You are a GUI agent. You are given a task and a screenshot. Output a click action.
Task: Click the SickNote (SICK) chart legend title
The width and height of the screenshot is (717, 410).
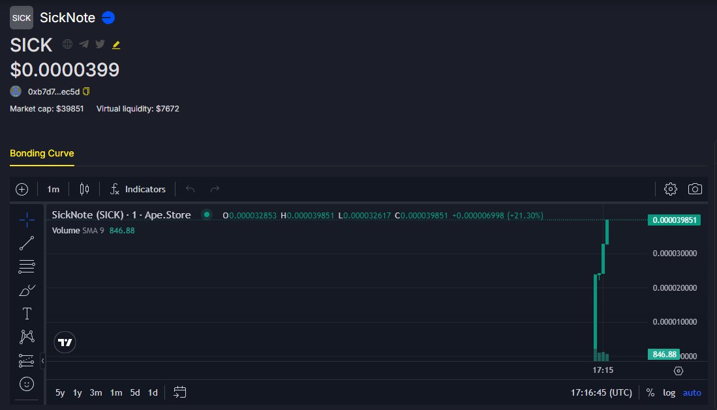click(x=121, y=215)
